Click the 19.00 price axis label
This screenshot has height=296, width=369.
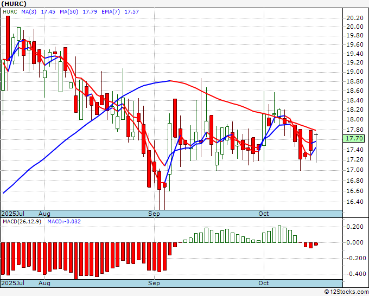(x=355, y=72)
